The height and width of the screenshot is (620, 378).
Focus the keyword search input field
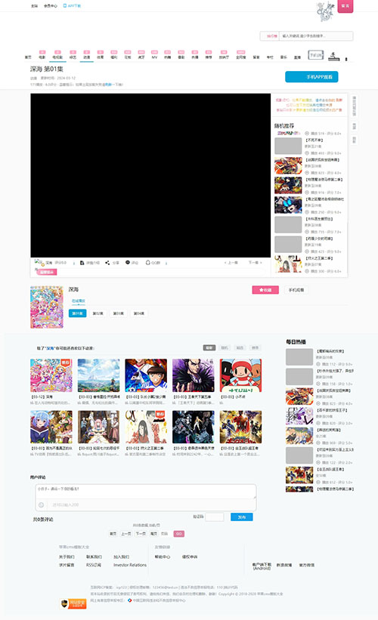tap(316, 36)
